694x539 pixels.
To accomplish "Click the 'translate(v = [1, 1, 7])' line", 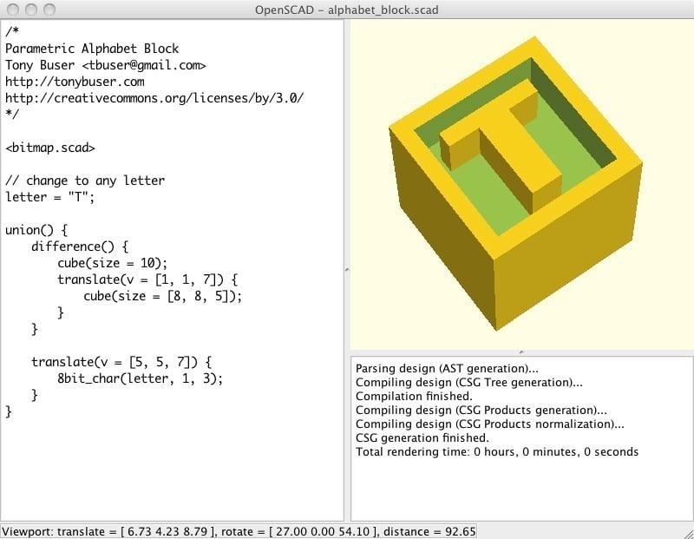I will click(x=147, y=279).
